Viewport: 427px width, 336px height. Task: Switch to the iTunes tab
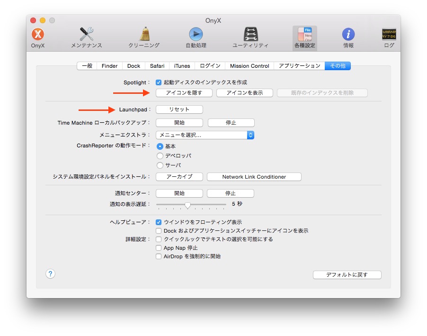click(x=182, y=66)
